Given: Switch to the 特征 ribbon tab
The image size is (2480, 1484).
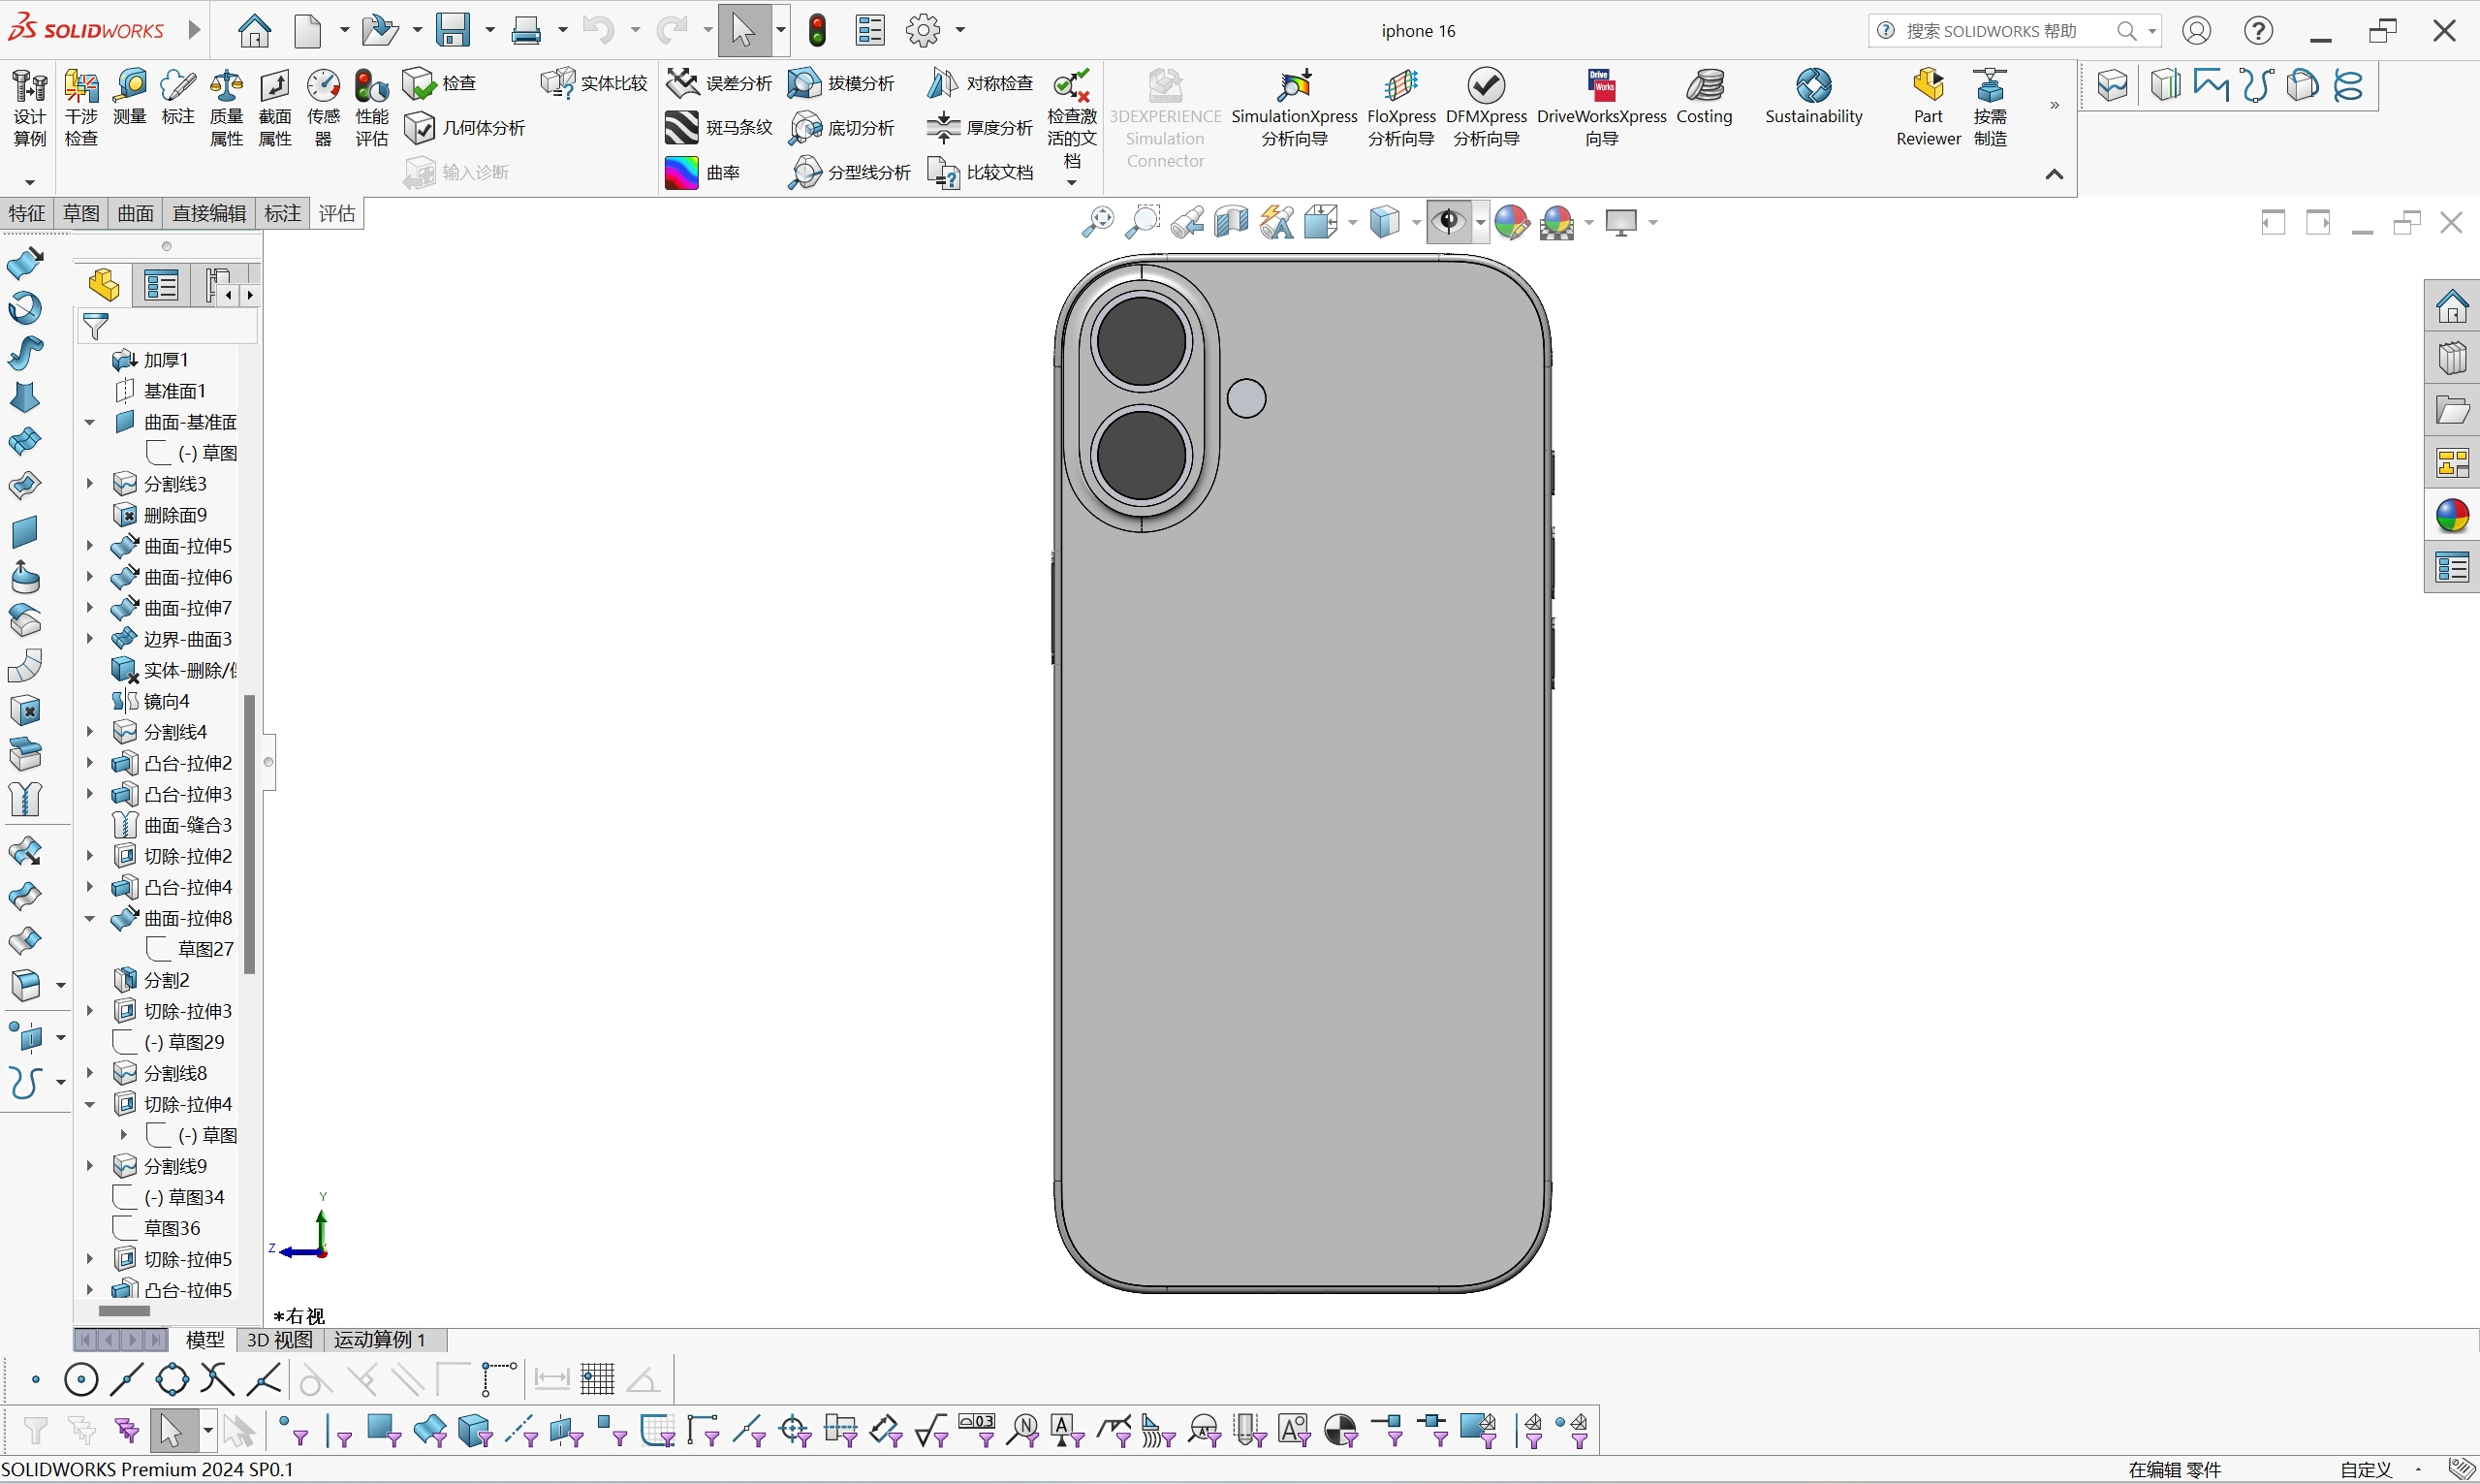Looking at the screenshot, I should [26, 213].
